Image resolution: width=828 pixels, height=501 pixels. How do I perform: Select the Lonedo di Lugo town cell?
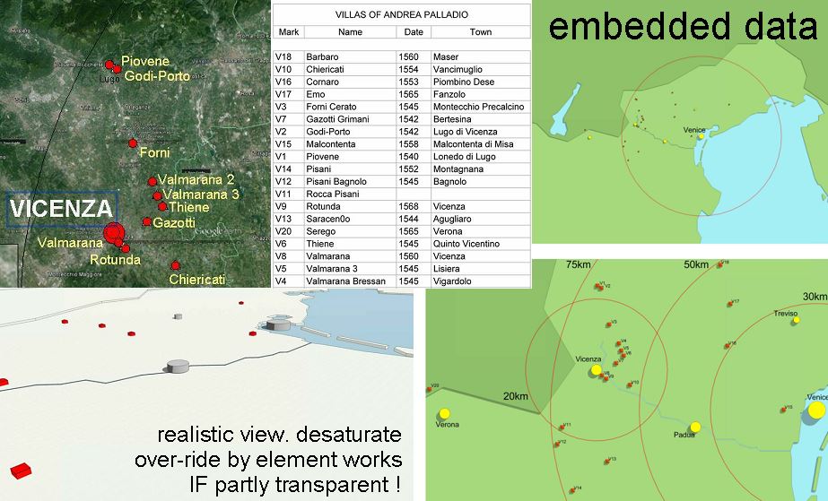click(x=481, y=157)
